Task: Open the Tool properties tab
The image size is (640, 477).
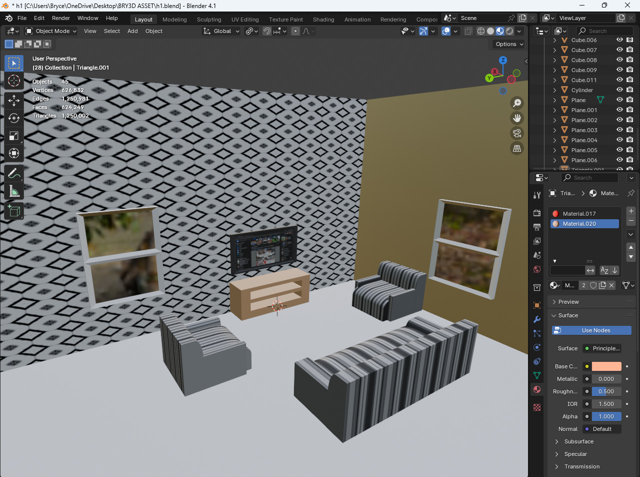Action: tap(537, 195)
